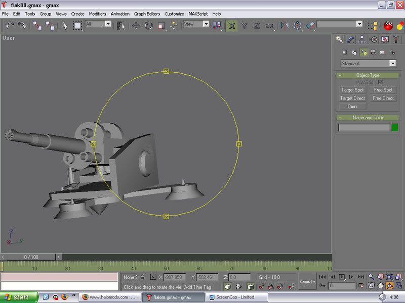
Task: Create a Target Spot light
Action: (x=352, y=90)
